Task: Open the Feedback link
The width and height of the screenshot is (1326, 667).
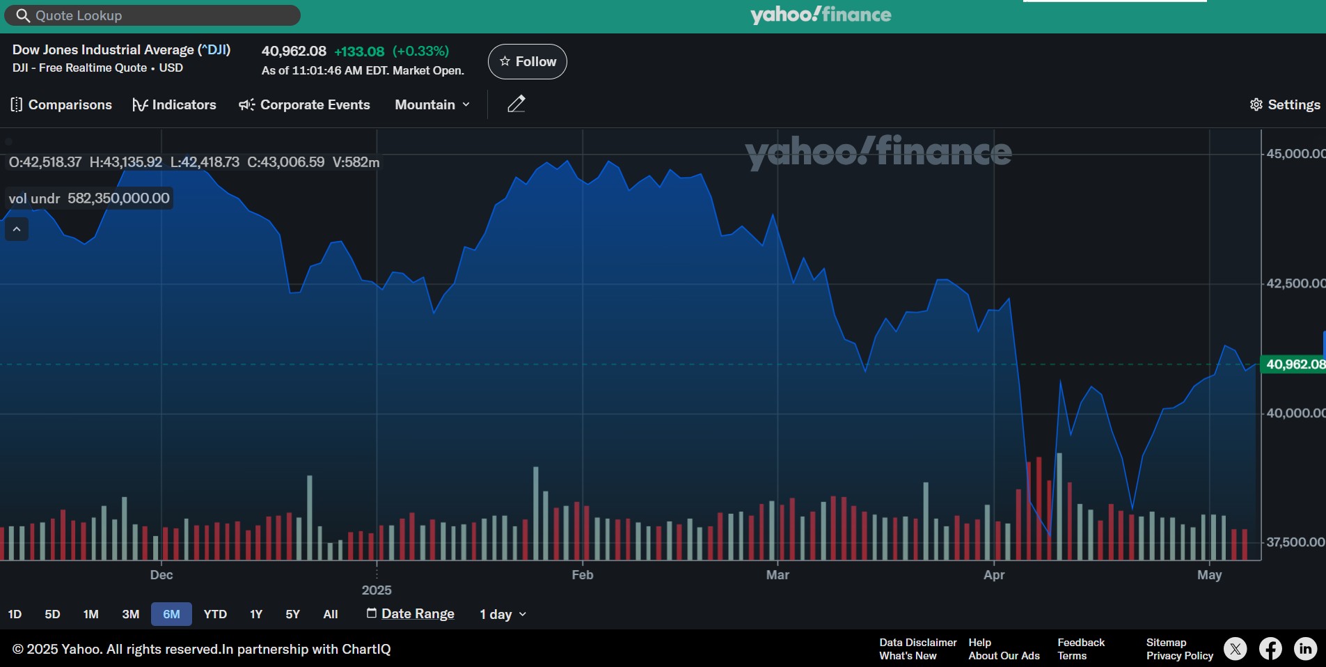Action: [x=1081, y=643]
